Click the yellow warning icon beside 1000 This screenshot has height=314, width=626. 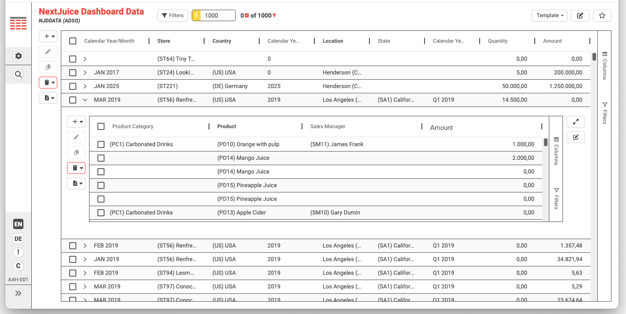[197, 15]
